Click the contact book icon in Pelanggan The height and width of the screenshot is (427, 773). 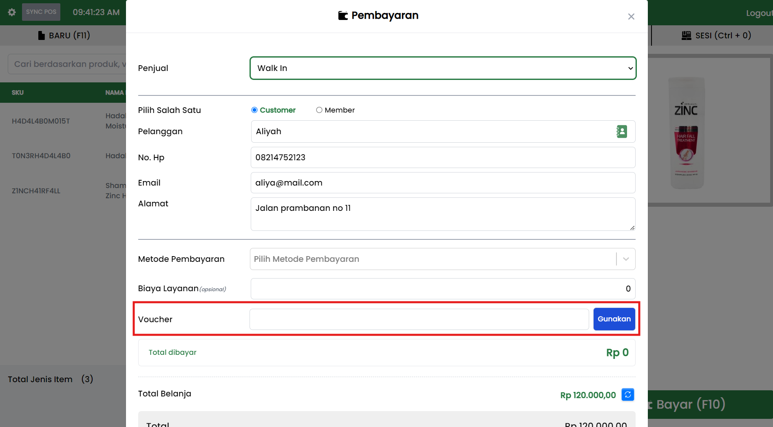coord(621,132)
